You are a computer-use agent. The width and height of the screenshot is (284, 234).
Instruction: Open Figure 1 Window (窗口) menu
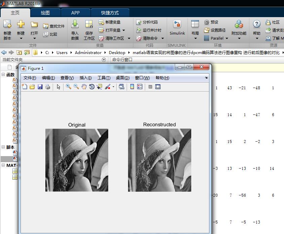143,78
